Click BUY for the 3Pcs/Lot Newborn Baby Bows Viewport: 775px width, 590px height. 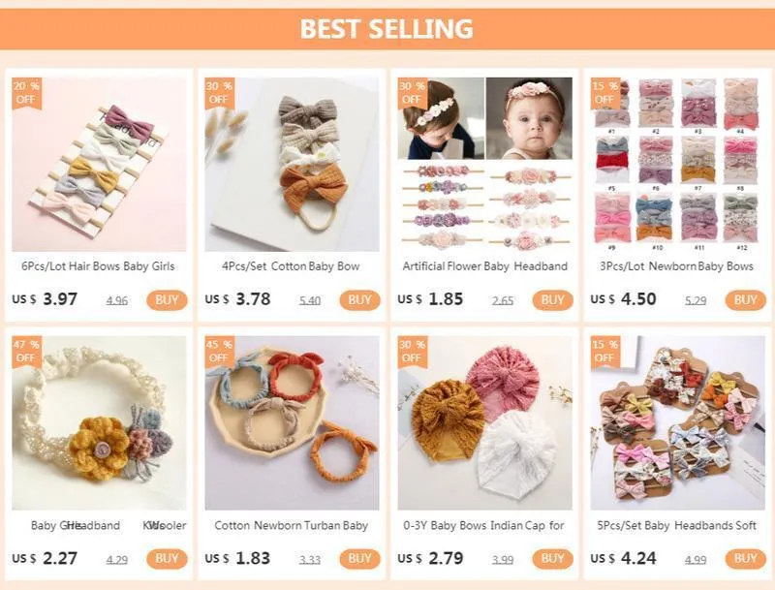tap(745, 300)
